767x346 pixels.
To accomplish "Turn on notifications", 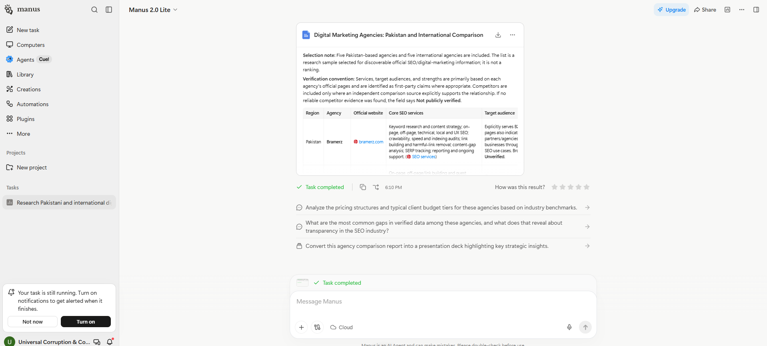I will pyautogui.click(x=86, y=322).
